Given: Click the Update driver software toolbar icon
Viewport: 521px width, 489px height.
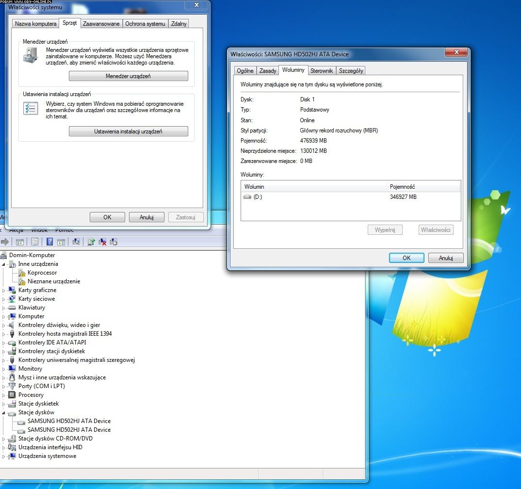Looking at the screenshot, I should click(x=91, y=242).
